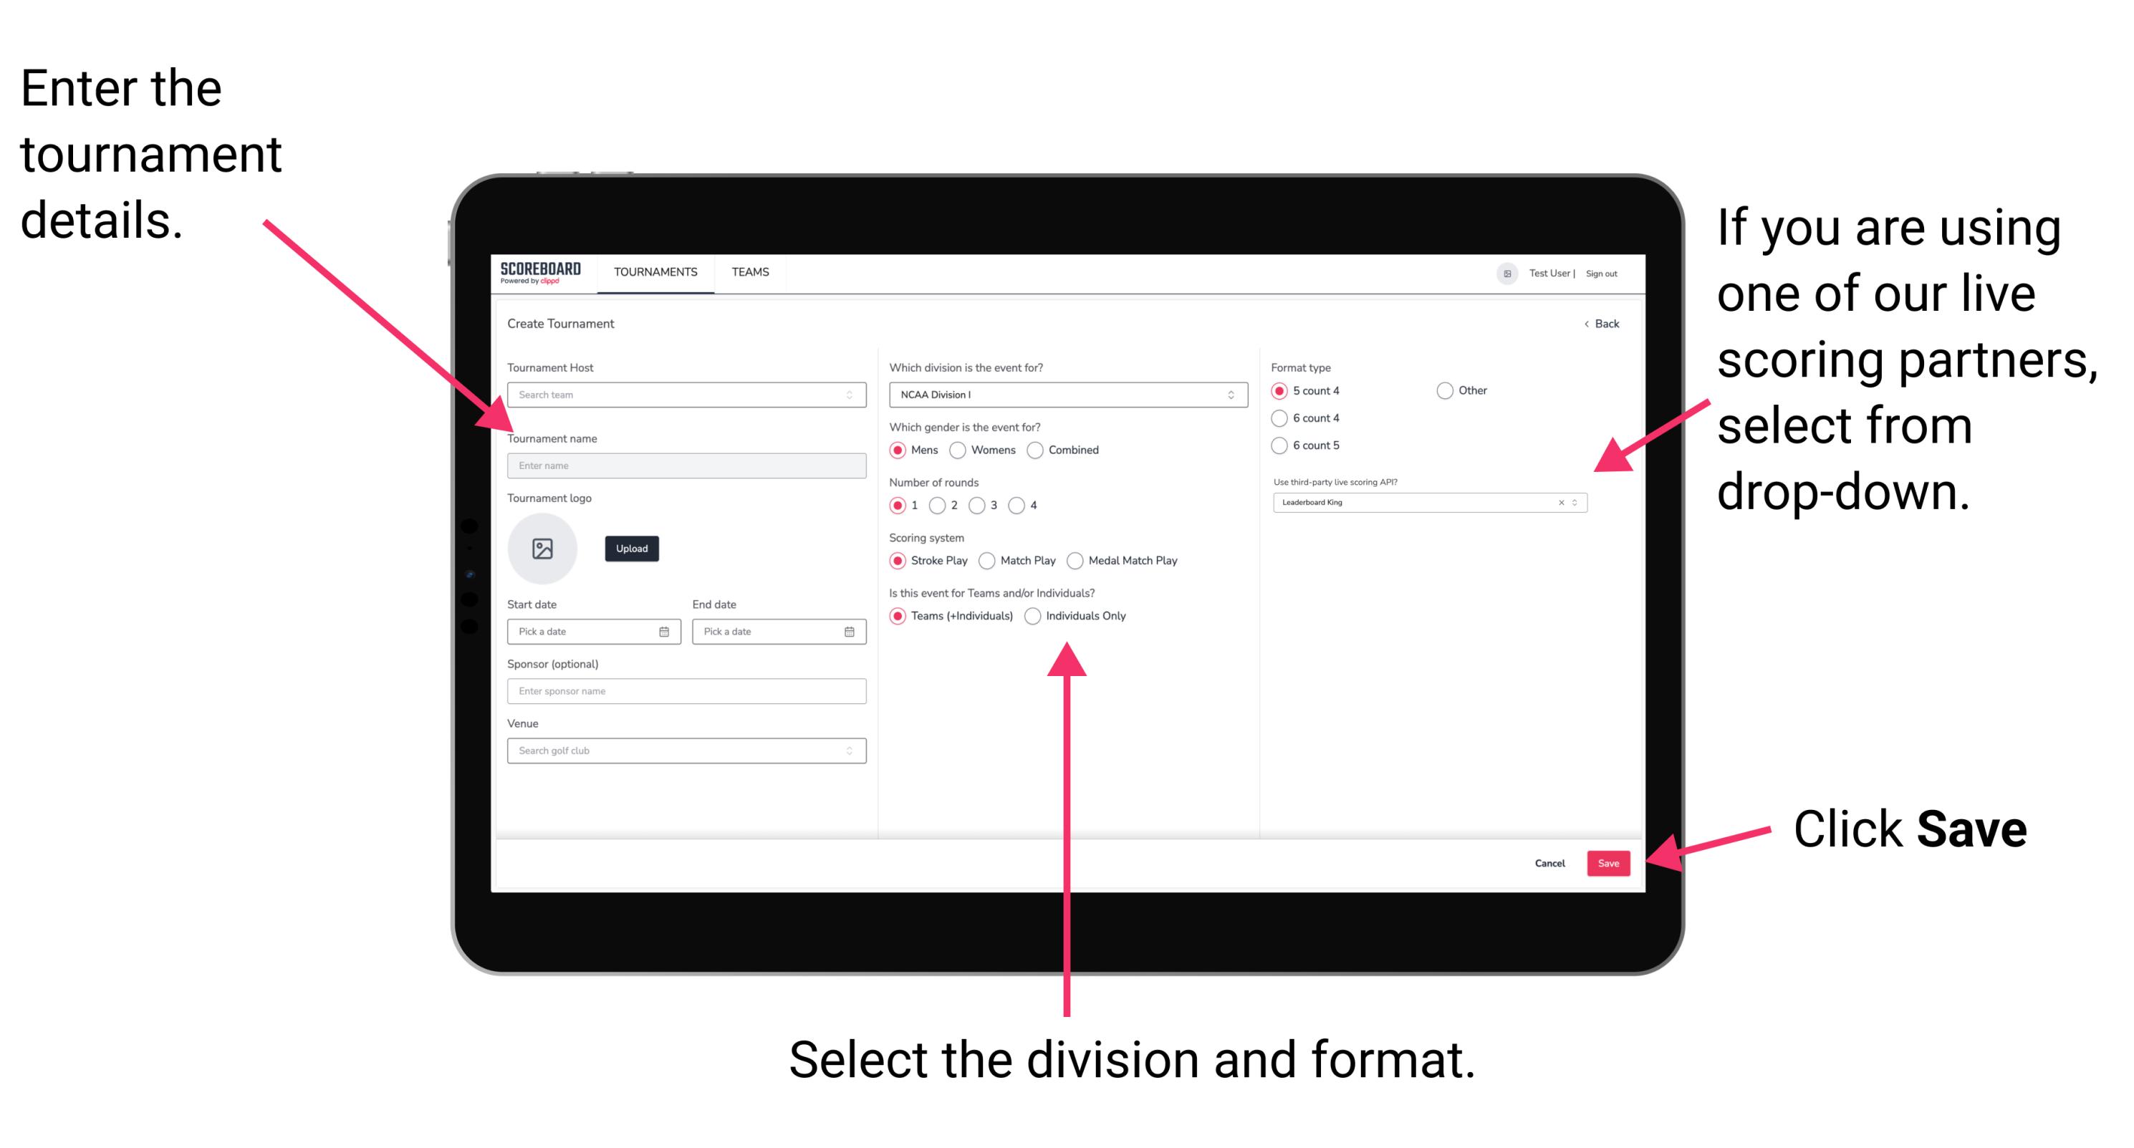Click the Upload tournament logo button
The height and width of the screenshot is (1148, 2134).
click(x=630, y=549)
